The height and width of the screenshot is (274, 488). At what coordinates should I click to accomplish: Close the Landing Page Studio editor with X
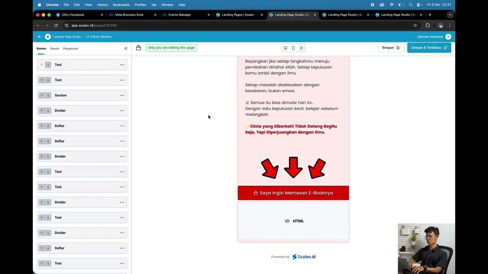(x=39, y=37)
